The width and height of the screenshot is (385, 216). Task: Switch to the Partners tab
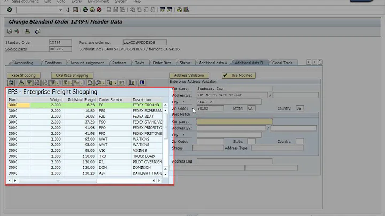pyautogui.click(x=119, y=63)
